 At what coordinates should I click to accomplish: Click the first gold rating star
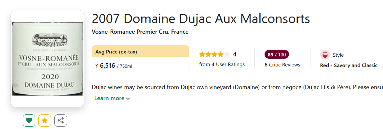click(x=202, y=54)
